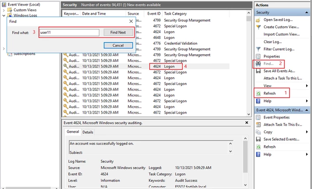This screenshot has height=189, width=312.
Task: Click the event list scroll up arrow
Action: point(248,13)
